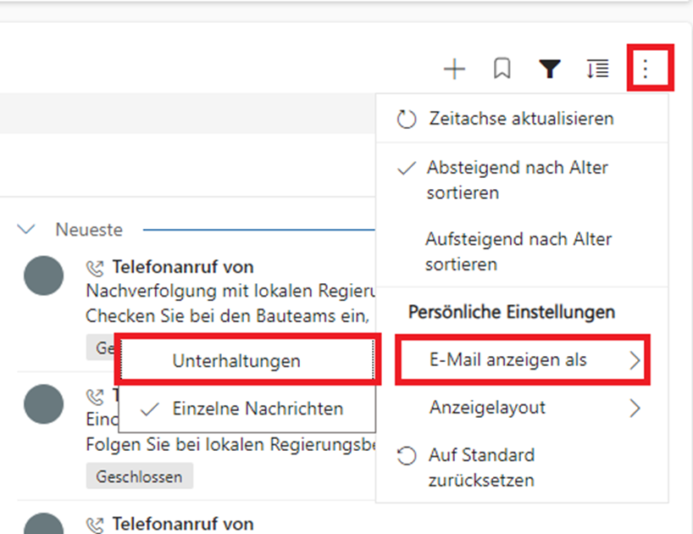Switch to Aufsteigend nach Alter sortieren
The width and height of the screenshot is (693, 534).
[518, 252]
